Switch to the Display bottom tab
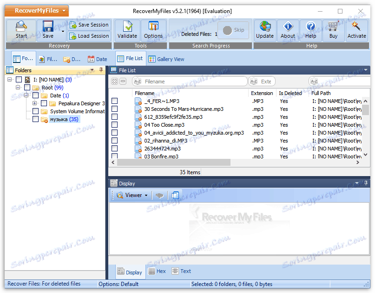 (130, 272)
